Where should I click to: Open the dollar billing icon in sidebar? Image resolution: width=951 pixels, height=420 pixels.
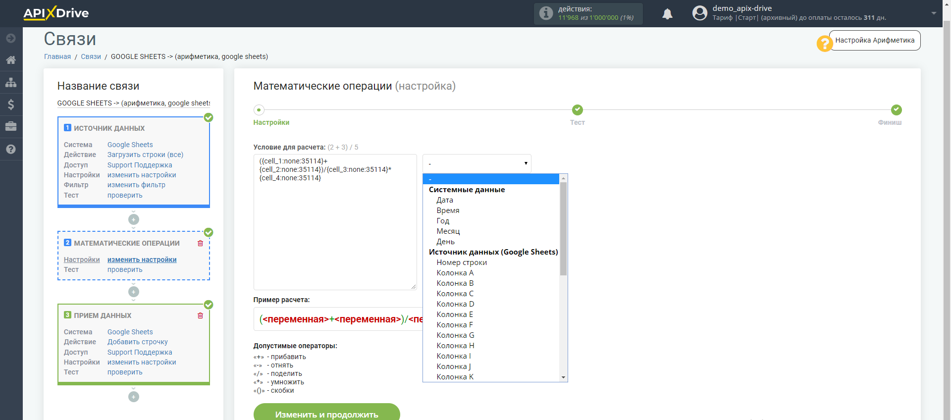[x=11, y=104]
